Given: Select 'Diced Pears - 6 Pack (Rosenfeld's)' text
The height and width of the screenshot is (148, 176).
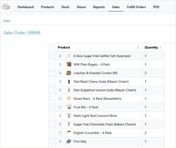Looking at the screenshot, I should (x=97, y=99).
